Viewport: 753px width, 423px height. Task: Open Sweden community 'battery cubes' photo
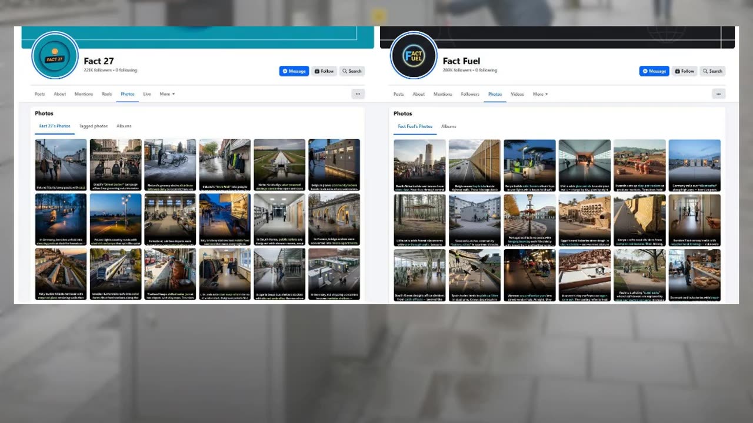[x=474, y=220]
